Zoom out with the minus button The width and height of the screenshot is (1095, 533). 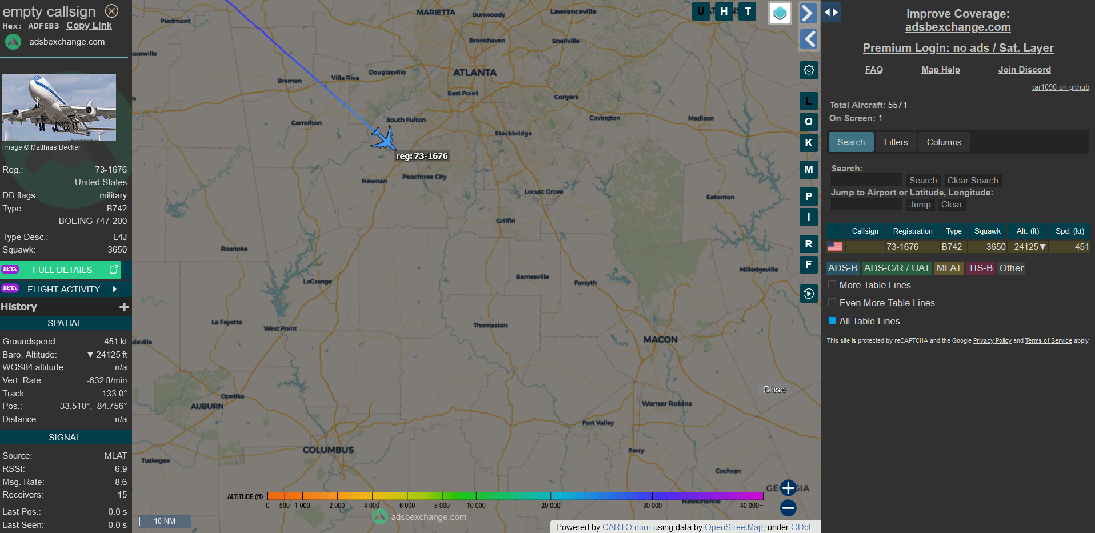pyautogui.click(x=788, y=507)
